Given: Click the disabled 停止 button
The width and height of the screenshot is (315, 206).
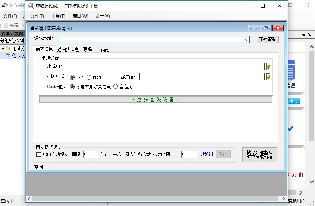Looking at the screenshot, I should tap(223, 154).
